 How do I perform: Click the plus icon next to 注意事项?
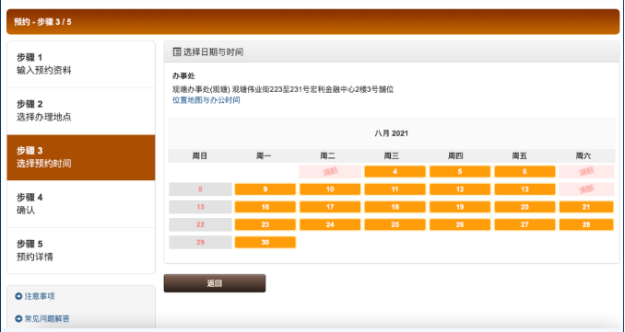pos(18,296)
